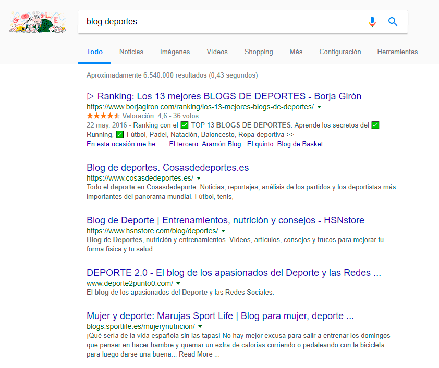Click the 'Read More ...' snippet text
The width and height of the screenshot is (439, 368).
199,354
